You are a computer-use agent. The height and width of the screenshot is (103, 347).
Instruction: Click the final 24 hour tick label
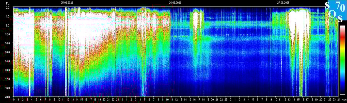[x=338, y=100]
